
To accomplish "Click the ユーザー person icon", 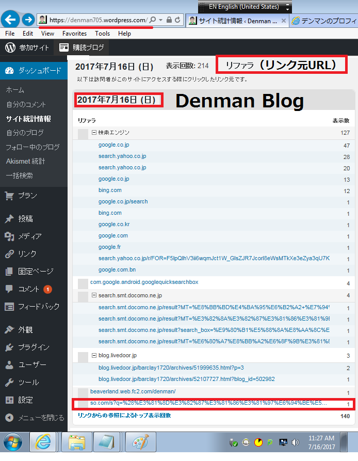I will (x=9, y=365).
